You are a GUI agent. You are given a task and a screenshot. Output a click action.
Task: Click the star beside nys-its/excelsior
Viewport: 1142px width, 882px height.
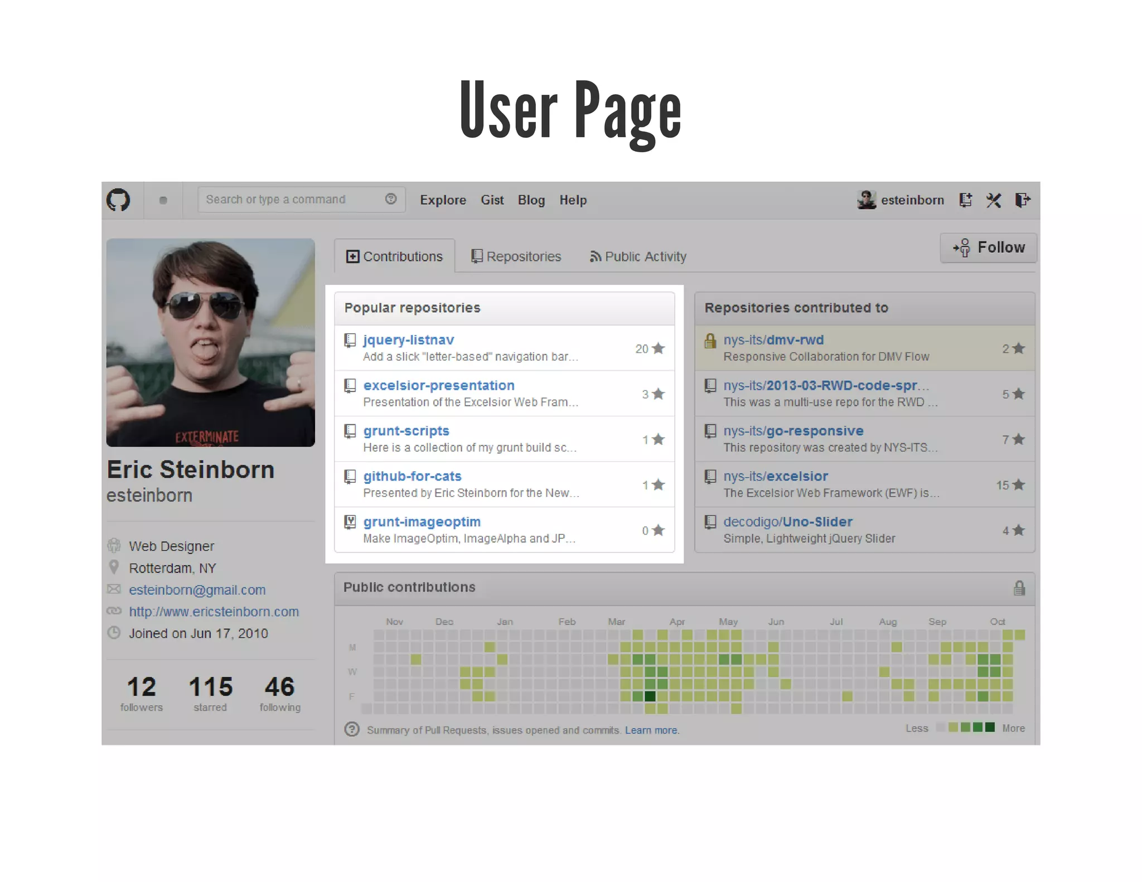1019,484
